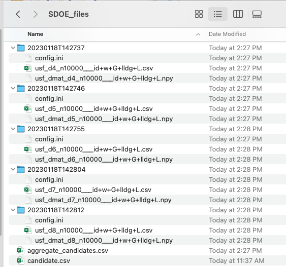Click the Excel icon of usf_d7_n10000 csv
Image resolution: width=286 pixels, height=267 pixels.
(x=28, y=189)
